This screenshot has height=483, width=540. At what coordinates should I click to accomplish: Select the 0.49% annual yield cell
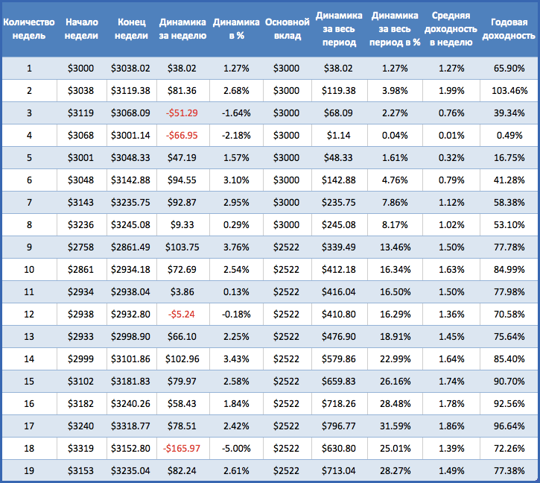tap(509, 136)
